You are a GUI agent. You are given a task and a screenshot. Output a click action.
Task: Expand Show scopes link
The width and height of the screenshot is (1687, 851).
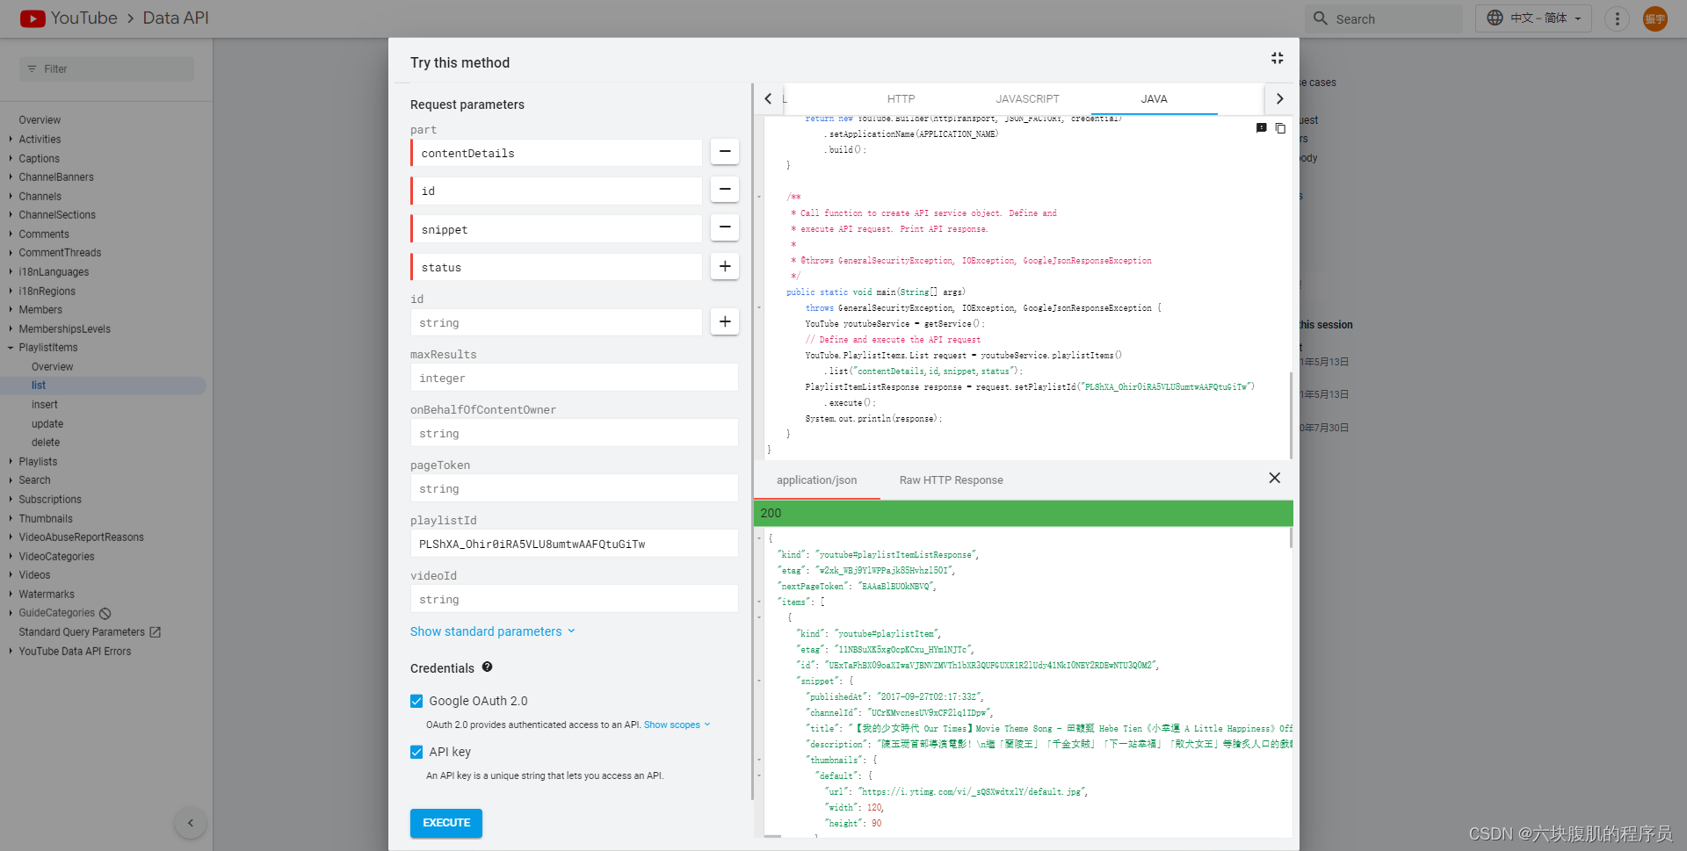coord(677,725)
